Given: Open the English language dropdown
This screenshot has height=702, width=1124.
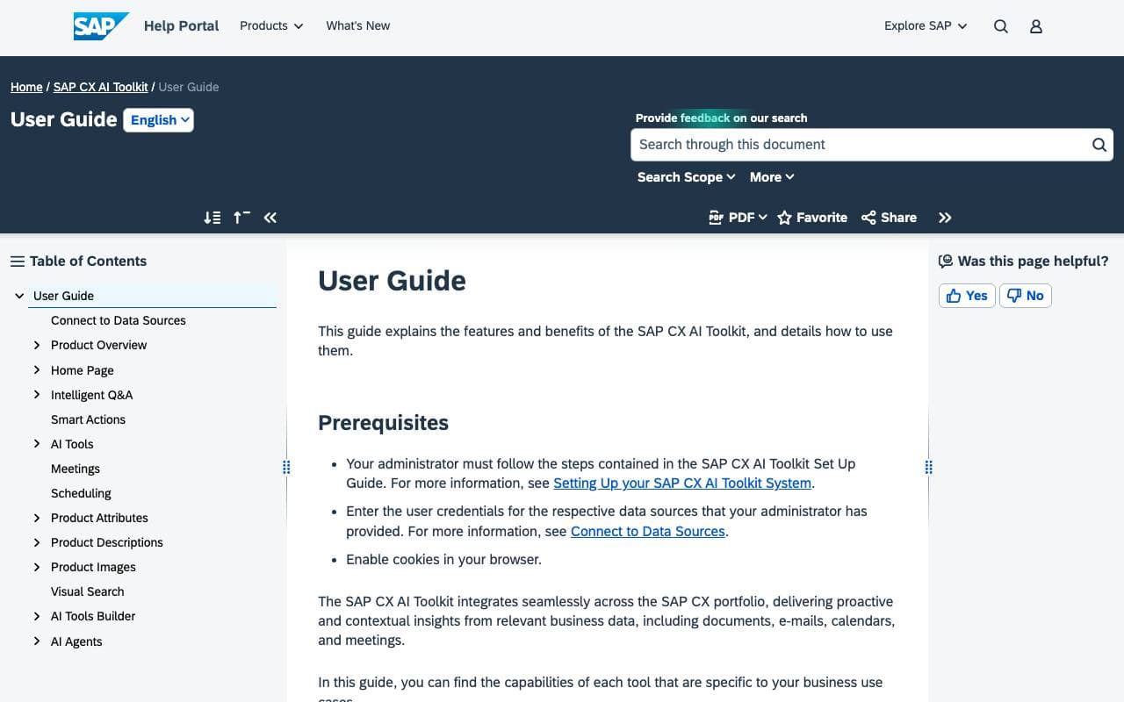Looking at the screenshot, I should [159, 120].
